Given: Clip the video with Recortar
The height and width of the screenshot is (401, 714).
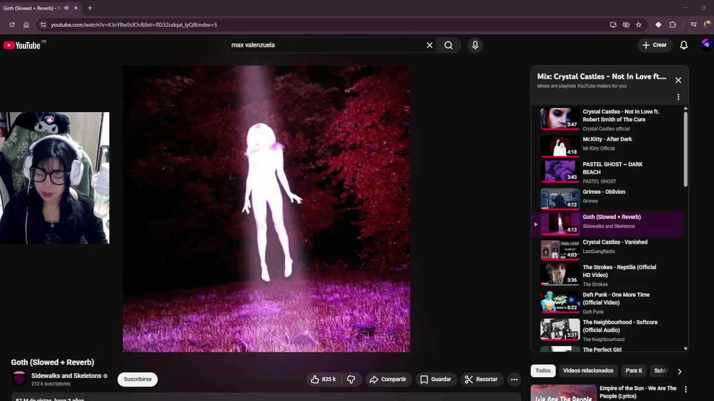Looking at the screenshot, I should pos(481,379).
